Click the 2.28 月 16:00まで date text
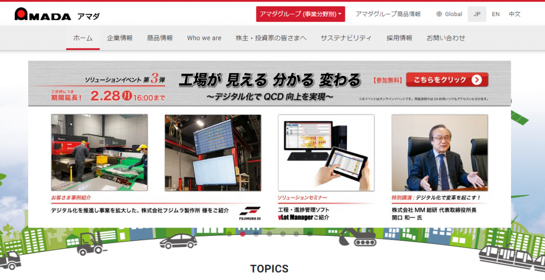This screenshot has height=280, width=545. click(128, 96)
